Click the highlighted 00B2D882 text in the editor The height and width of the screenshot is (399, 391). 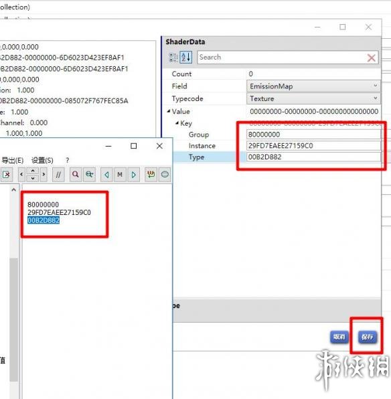(44, 220)
